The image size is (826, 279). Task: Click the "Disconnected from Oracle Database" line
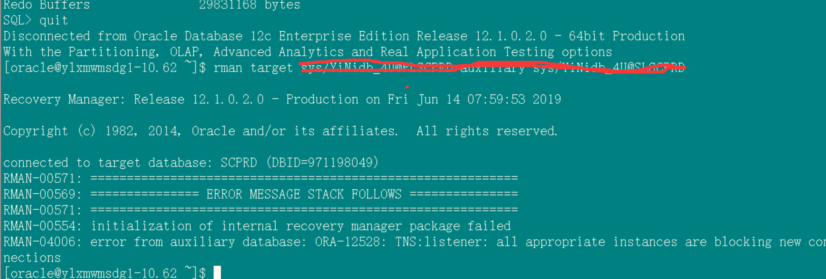123,36
